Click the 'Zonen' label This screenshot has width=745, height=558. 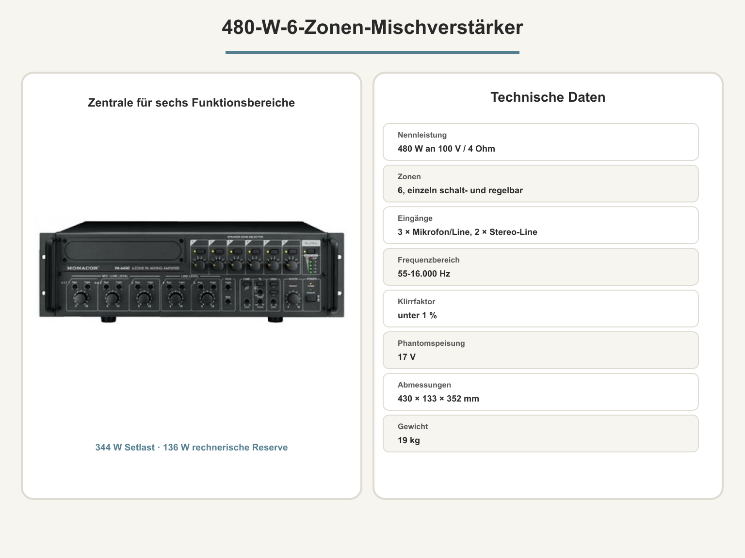[x=409, y=177]
